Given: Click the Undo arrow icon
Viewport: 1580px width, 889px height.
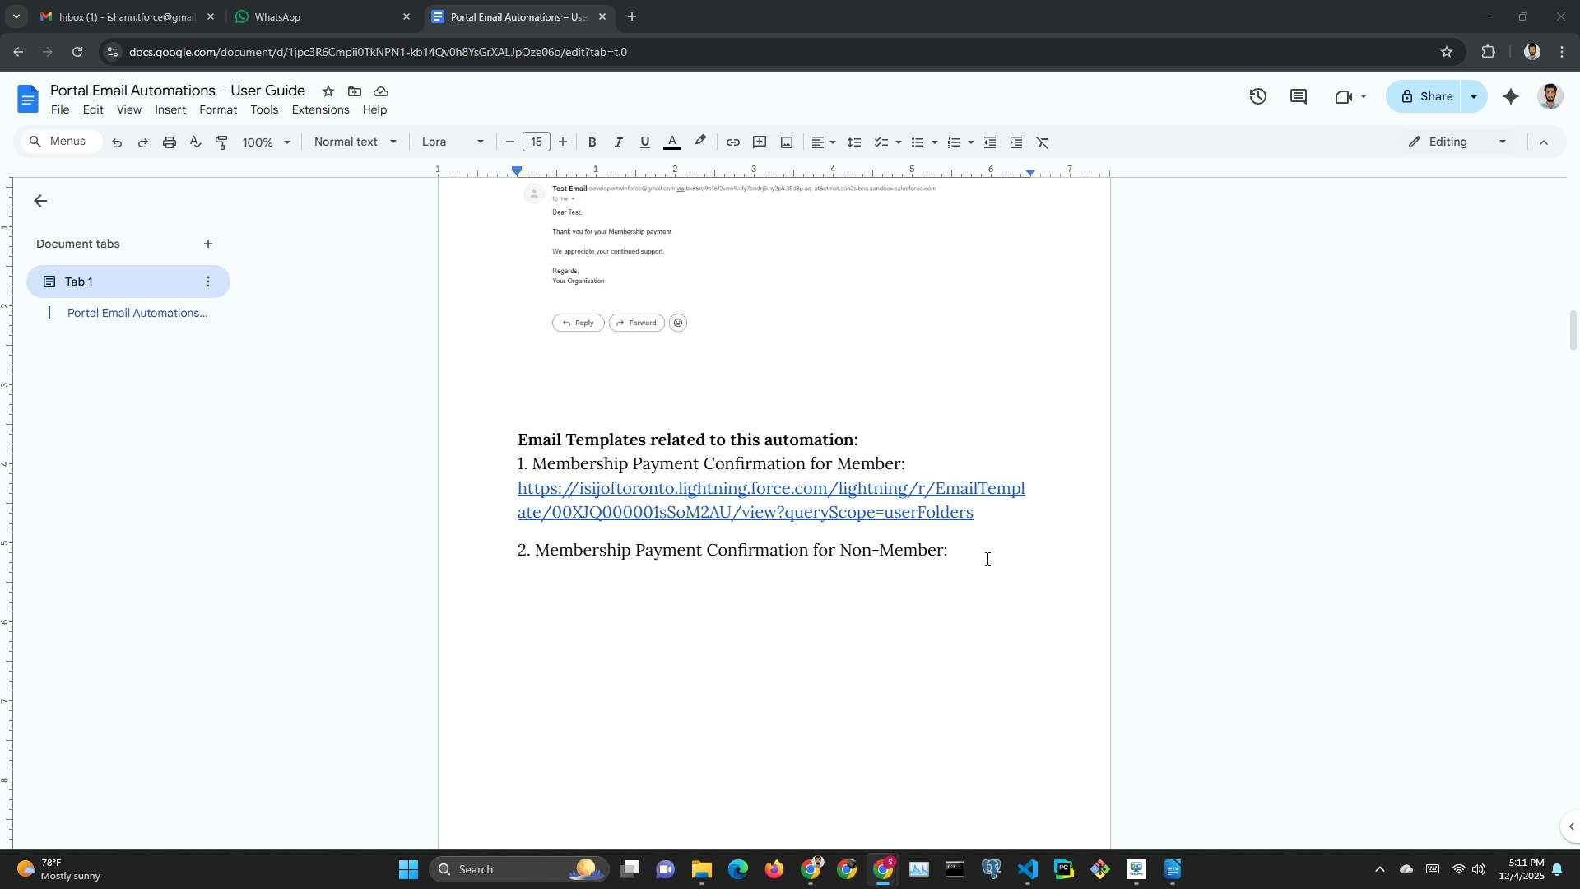Looking at the screenshot, I should (117, 142).
